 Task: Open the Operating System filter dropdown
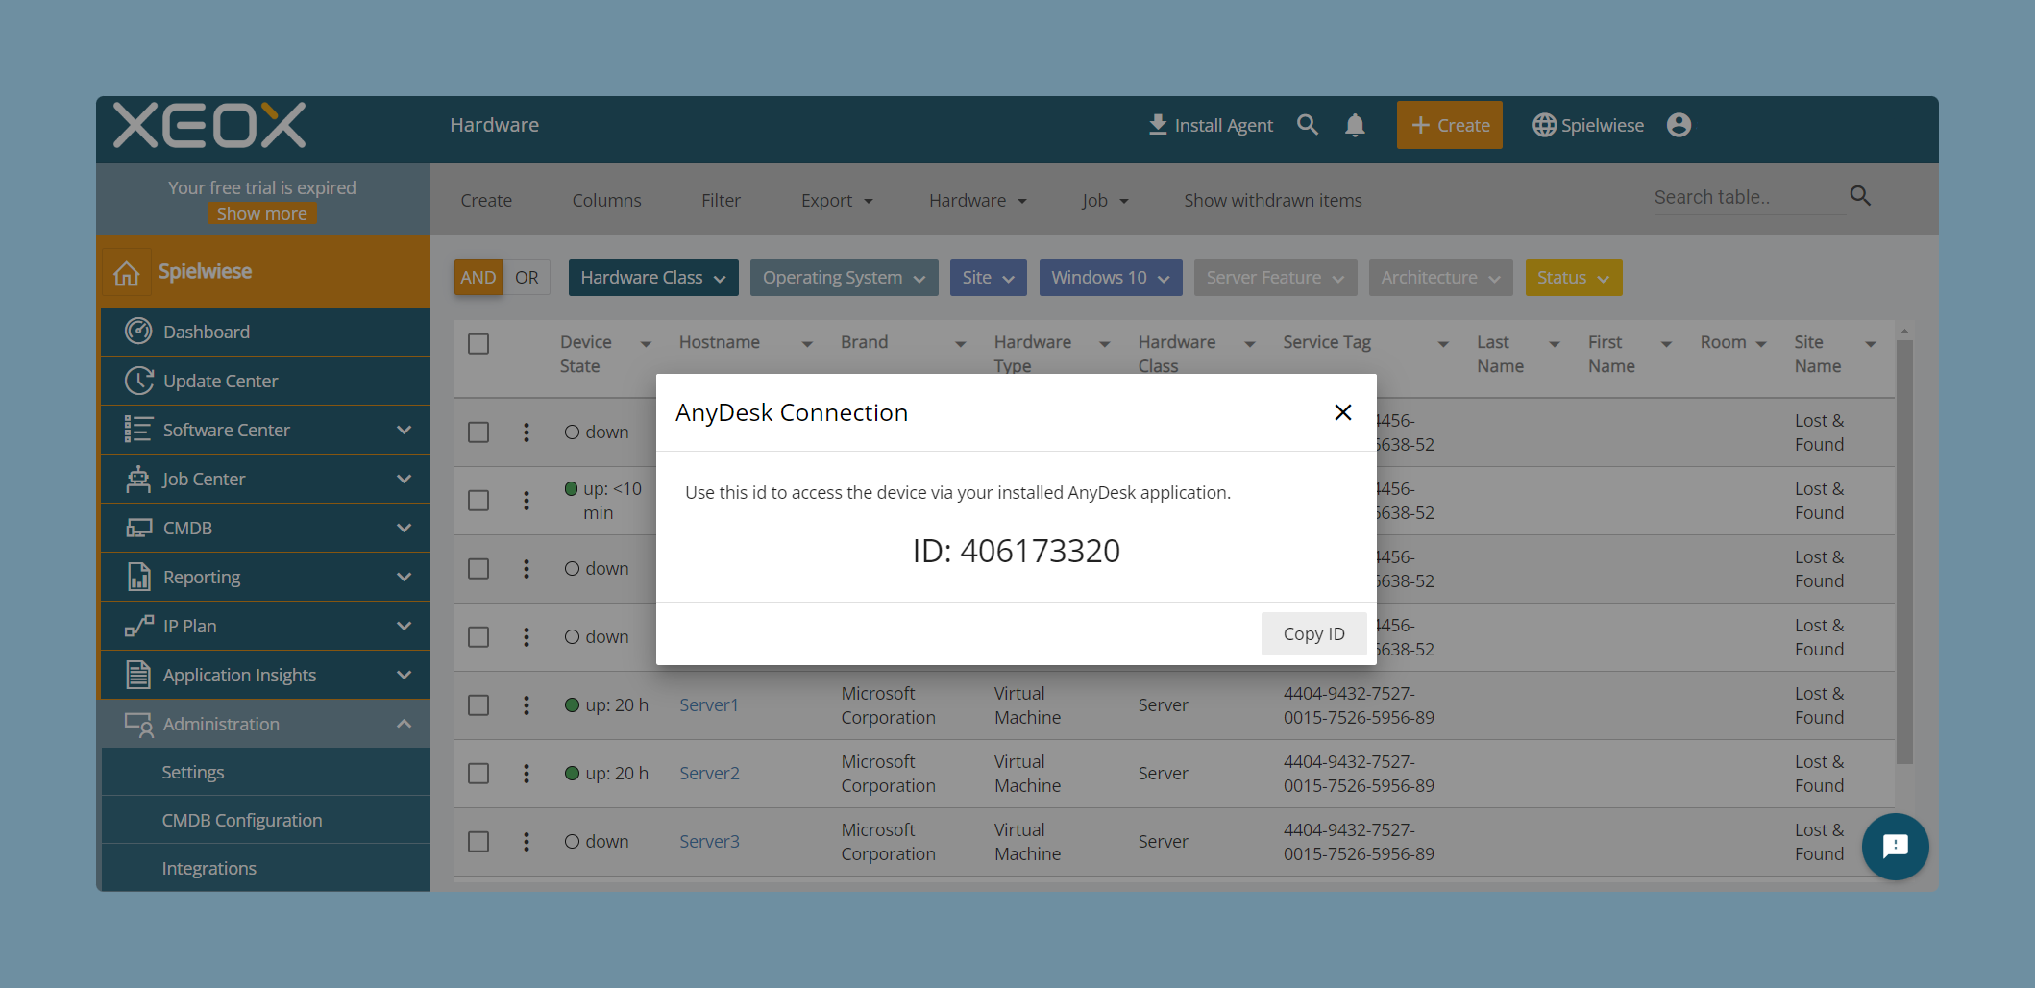(x=844, y=278)
